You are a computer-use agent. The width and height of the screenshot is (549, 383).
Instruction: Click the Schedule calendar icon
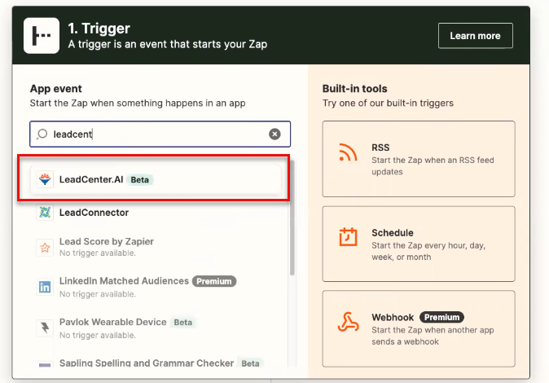point(348,237)
